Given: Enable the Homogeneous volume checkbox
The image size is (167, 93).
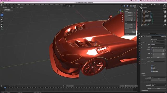Looking at the screenshot, I should (x=152, y=87).
